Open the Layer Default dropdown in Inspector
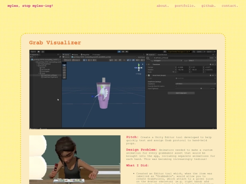This screenshot has height=184, width=246. 202,60
